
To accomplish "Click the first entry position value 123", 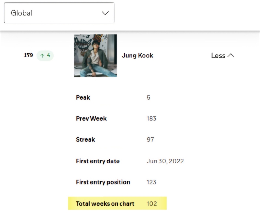I will pos(151,182).
